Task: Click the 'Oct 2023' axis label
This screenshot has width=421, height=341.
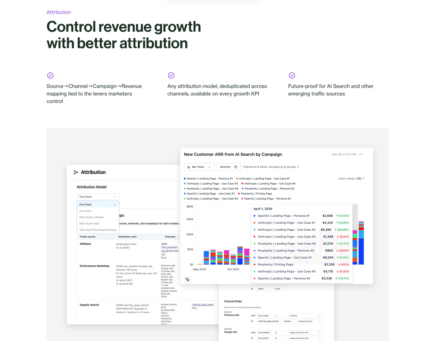Action: point(233,269)
